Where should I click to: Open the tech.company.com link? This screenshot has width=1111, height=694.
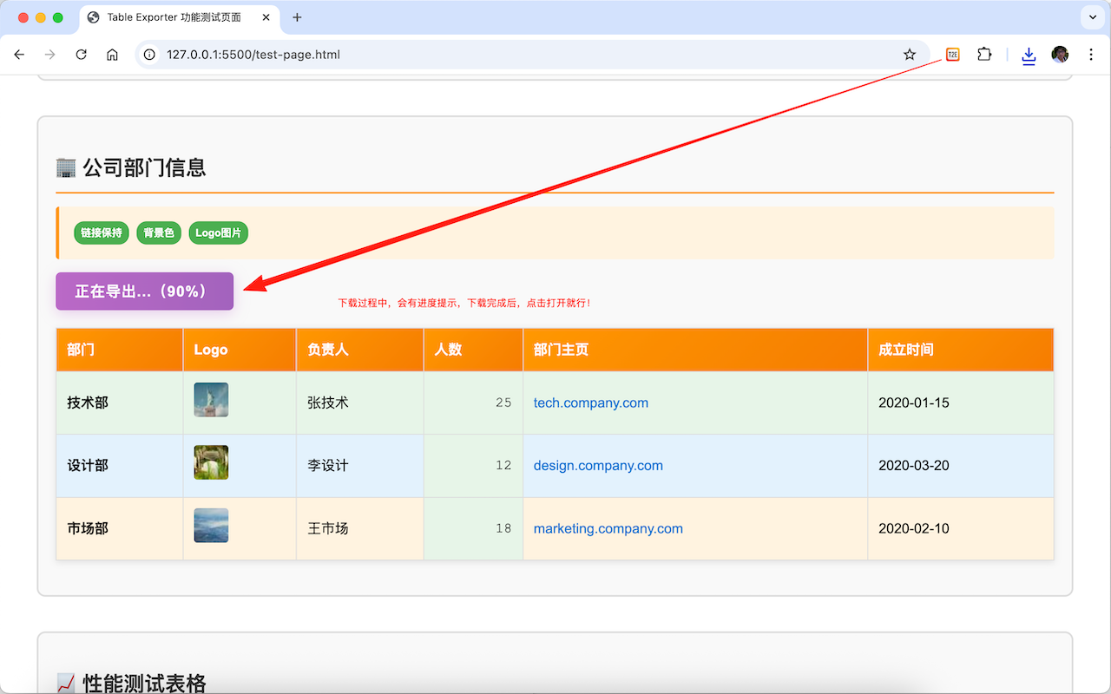pyautogui.click(x=590, y=403)
